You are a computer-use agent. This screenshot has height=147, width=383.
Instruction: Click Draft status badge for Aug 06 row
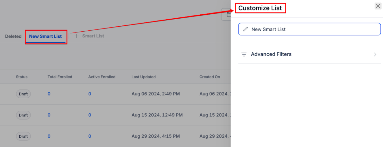[23, 94]
